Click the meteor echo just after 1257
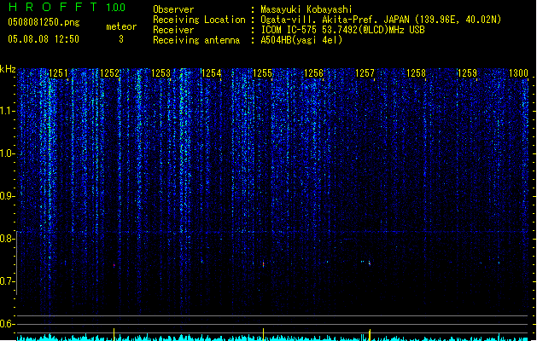537x341 pixels. point(370,263)
